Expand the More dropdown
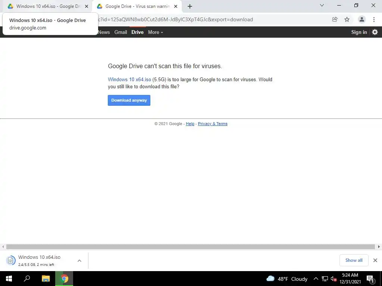 click(x=156, y=32)
